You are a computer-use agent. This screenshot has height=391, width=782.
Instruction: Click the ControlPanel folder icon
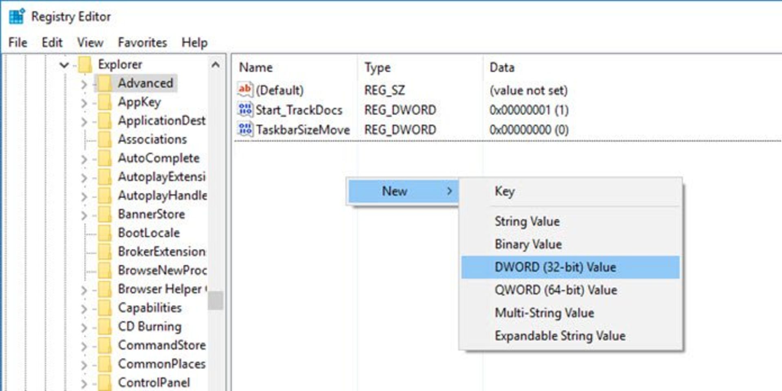105,382
